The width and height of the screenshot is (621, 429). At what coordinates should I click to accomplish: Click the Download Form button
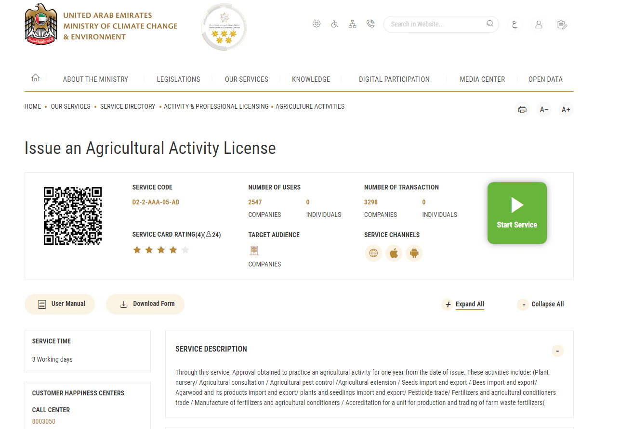(x=145, y=304)
